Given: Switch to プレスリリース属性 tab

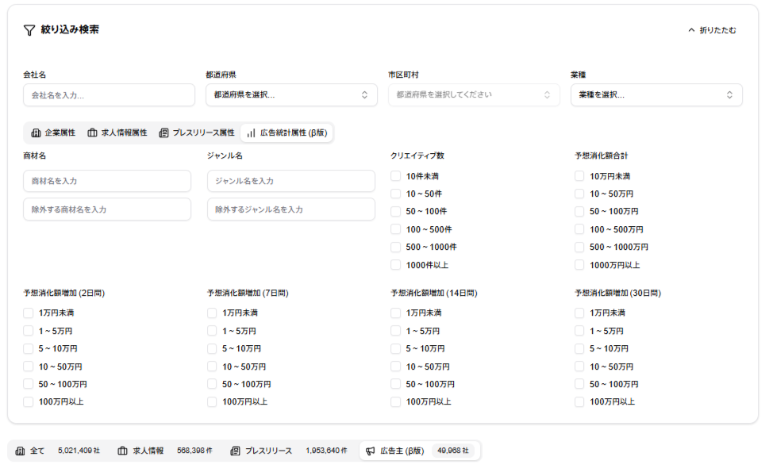Looking at the screenshot, I should click(197, 132).
